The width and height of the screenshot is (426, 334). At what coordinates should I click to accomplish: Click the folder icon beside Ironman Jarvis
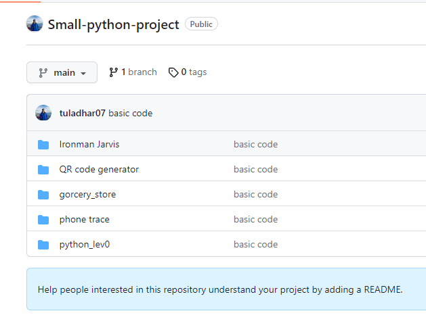point(43,145)
